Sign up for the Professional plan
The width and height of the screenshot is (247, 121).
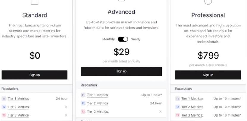click(x=208, y=75)
